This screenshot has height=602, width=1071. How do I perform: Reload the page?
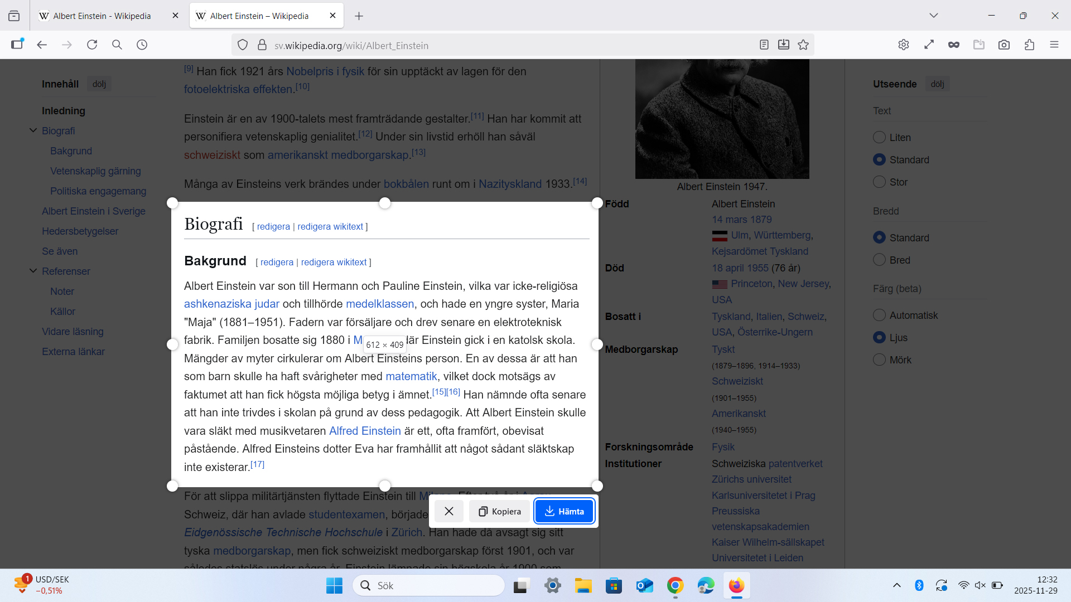point(92,45)
